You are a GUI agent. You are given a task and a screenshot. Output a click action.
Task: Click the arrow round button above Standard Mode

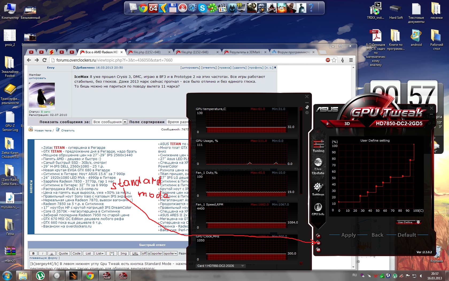tap(318, 236)
